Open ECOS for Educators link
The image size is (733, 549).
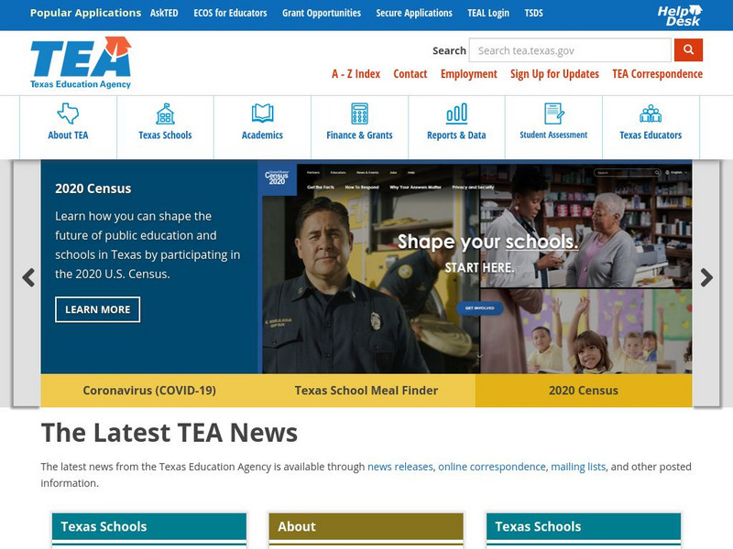tap(231, 13)
